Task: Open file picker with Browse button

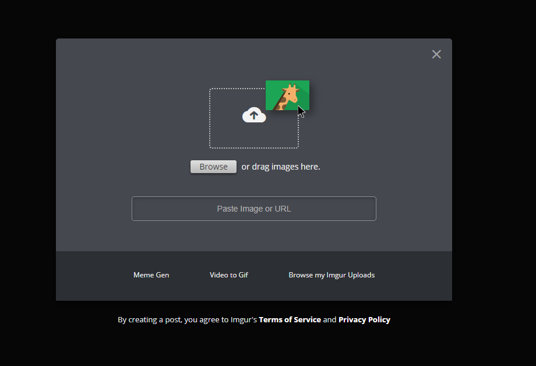Action: point(213,167)
